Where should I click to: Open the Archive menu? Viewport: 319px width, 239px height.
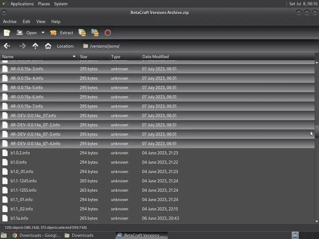(x=10, y=21)
